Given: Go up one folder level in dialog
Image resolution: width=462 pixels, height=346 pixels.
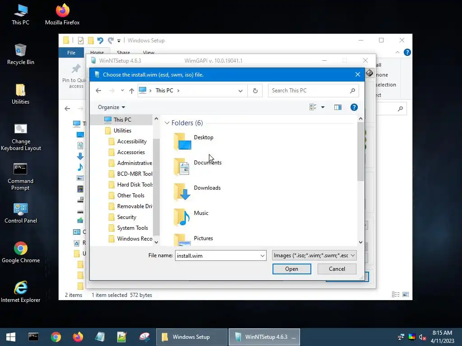Looking at the screenshot, I should pyautogui.click(x=132, y=91).
